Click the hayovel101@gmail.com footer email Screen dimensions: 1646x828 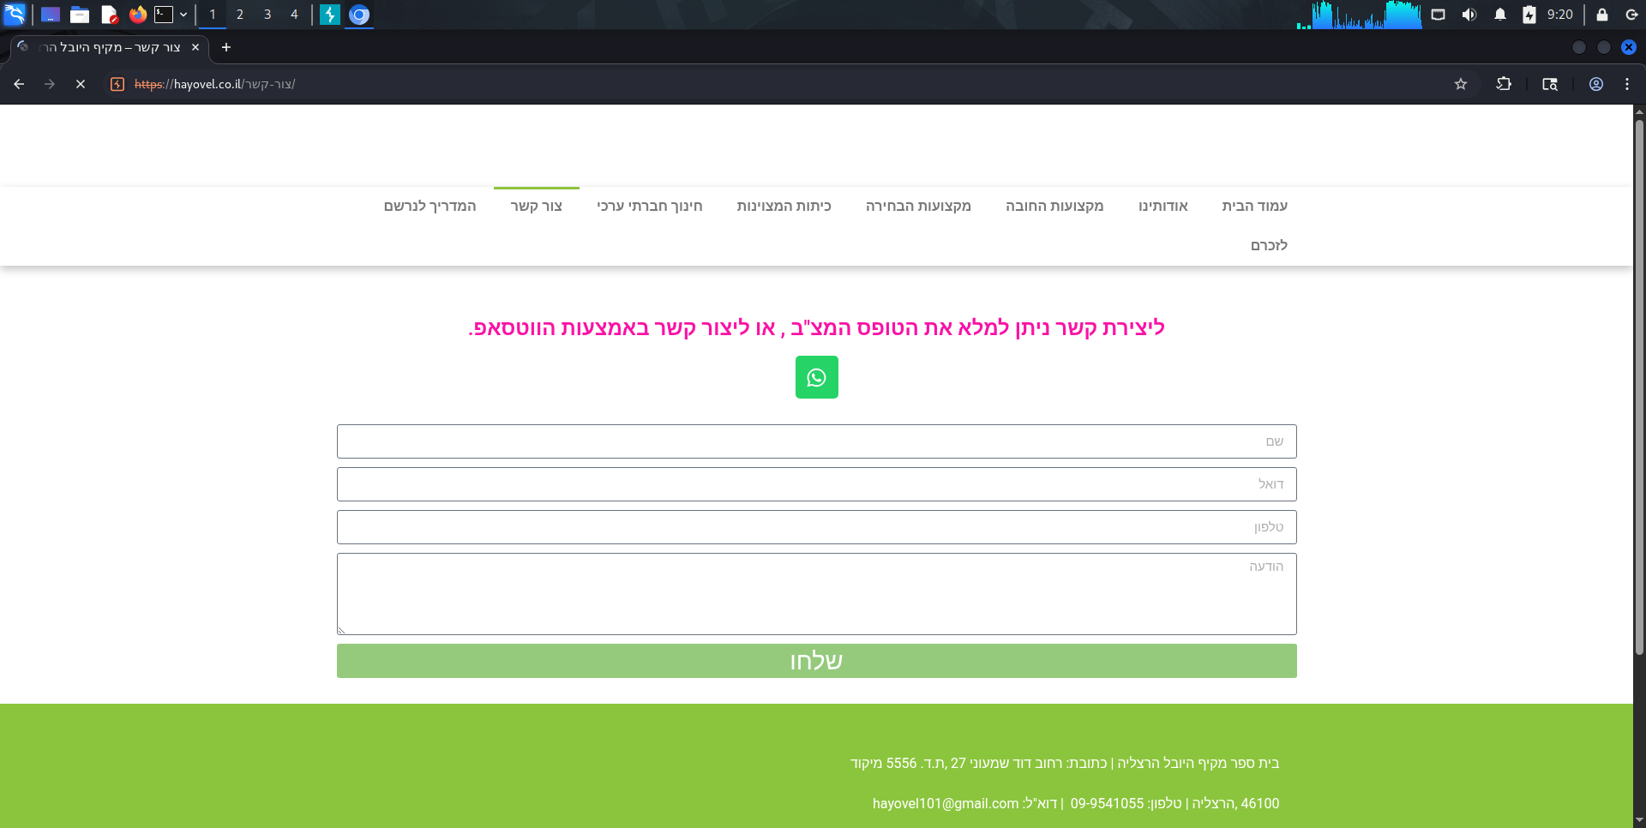946,803
